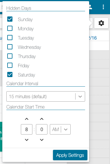Decrease the start hour with down arrow

[x=27, y=140]
